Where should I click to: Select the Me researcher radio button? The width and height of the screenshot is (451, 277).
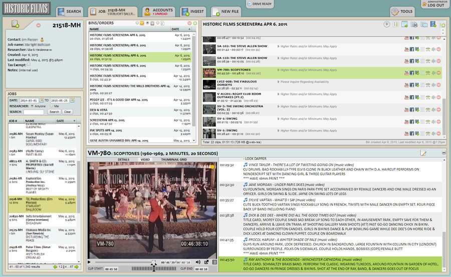click(52, 106)
